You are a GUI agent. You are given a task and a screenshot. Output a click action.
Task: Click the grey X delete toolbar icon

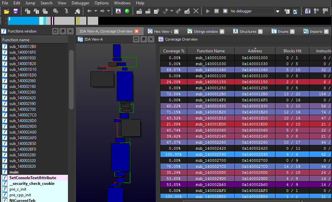coord(196,11)
